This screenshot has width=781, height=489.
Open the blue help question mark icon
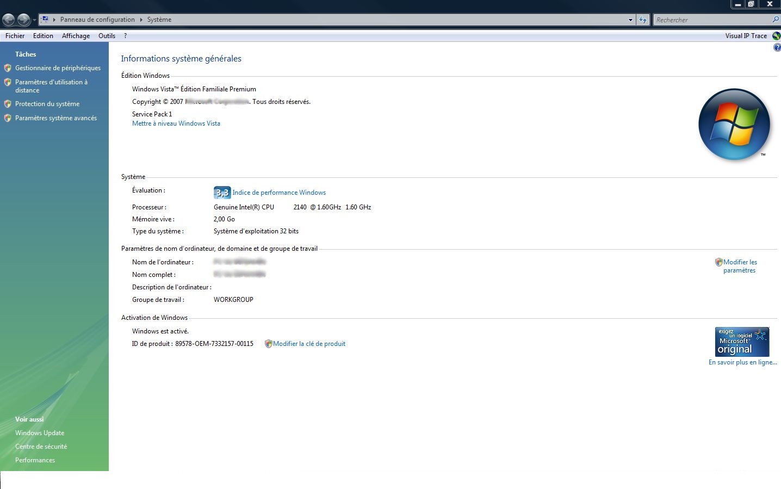[x=777, y=48]
